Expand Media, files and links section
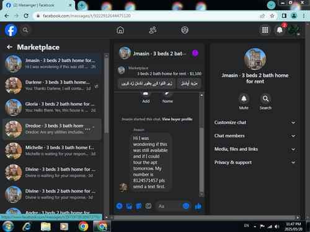The height and width of the screenshot is (232, 310). pos(255,149)
